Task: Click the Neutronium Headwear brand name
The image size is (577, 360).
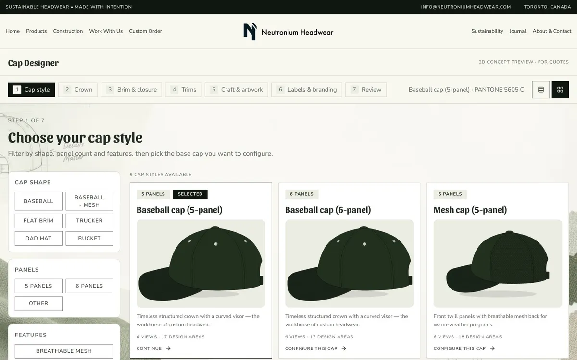Action: pyautogui.click(x=297, y=32)
